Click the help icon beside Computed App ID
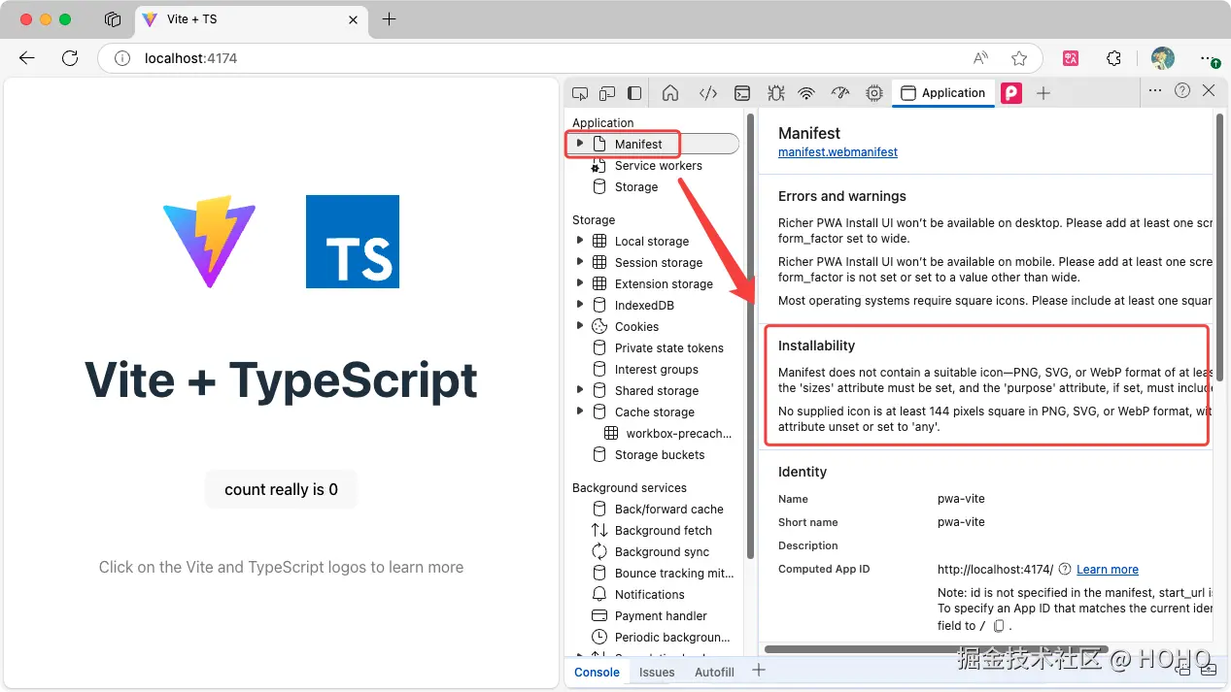This screenshot has height=692, width=1231. coord(1065,569)
